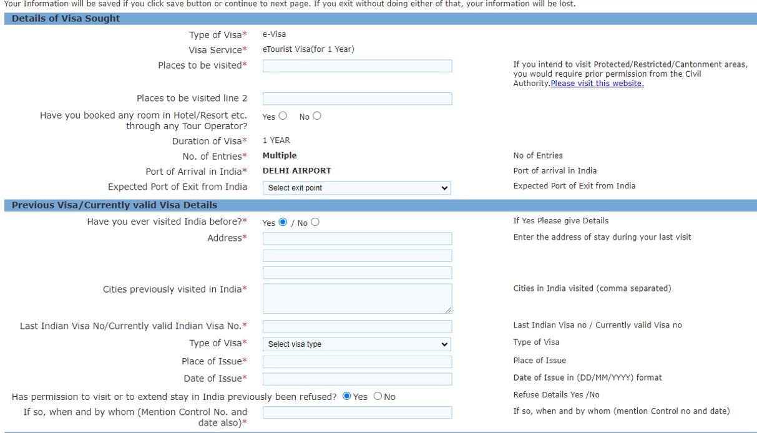Screen dimensions: 757x433
Task: Choose No for visited India before
Action: click(x=315, y=222)
